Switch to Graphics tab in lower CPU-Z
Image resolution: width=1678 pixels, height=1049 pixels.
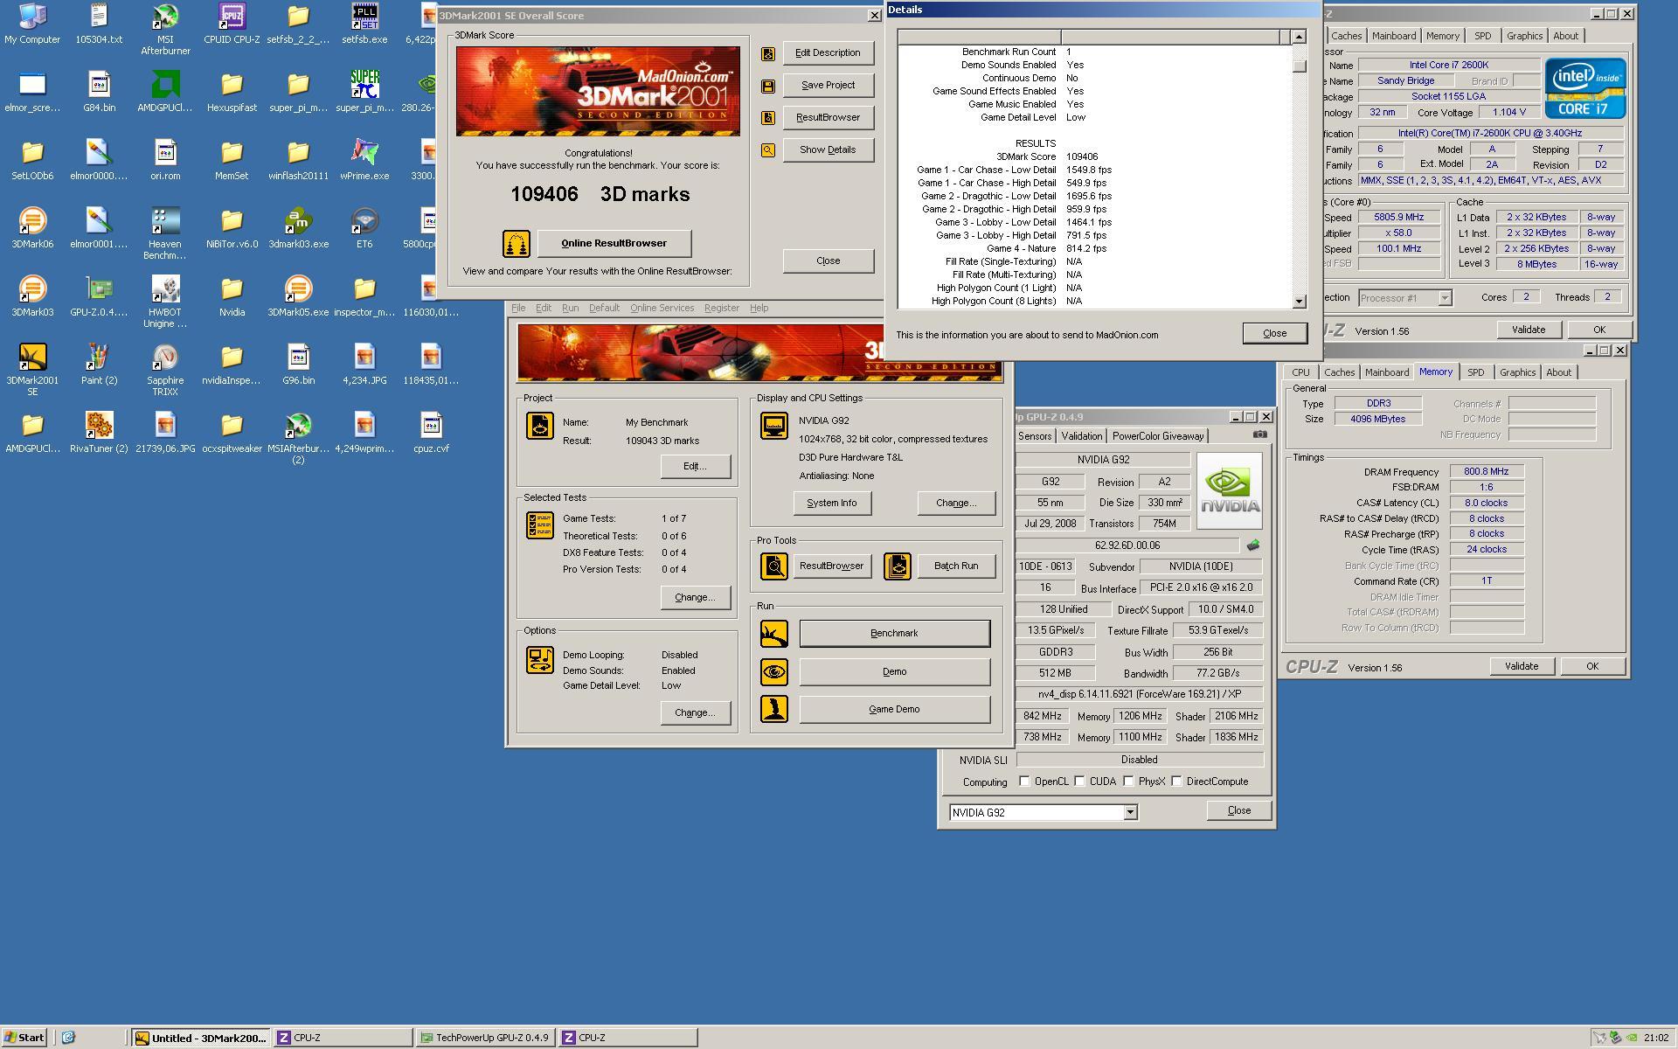(1517, 372)
